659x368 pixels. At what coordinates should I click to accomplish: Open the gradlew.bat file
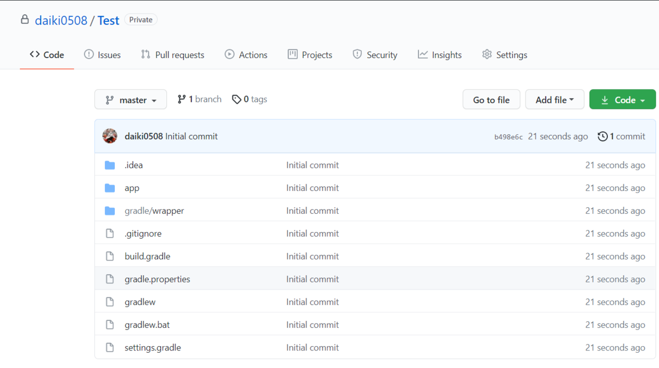pos(147,325)
